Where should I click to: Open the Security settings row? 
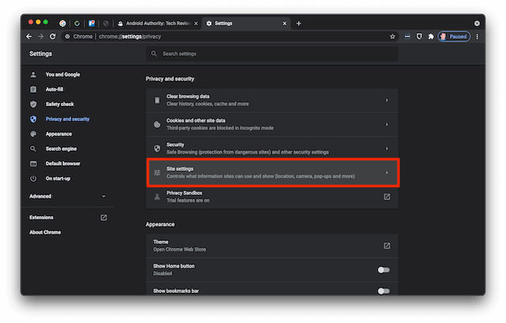[x=272, y=149]
